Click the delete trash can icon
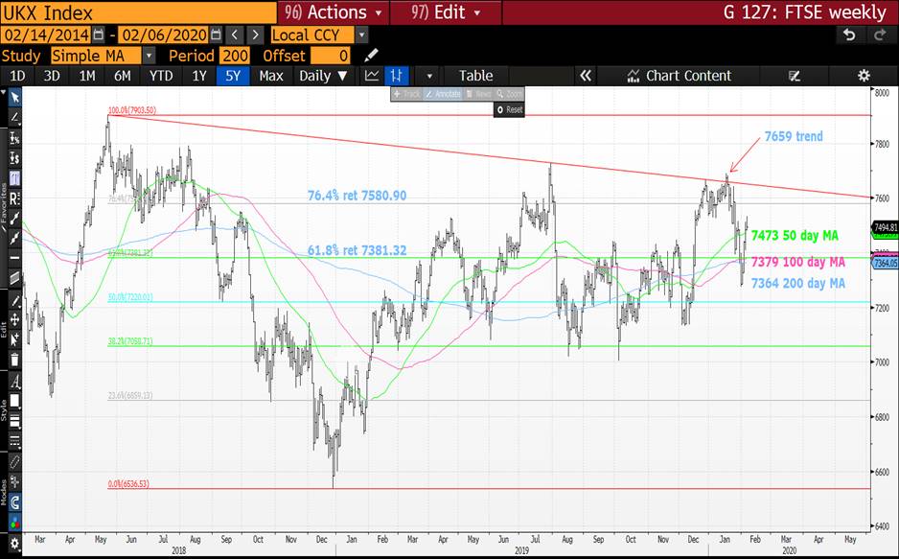 tap(15, 361)
